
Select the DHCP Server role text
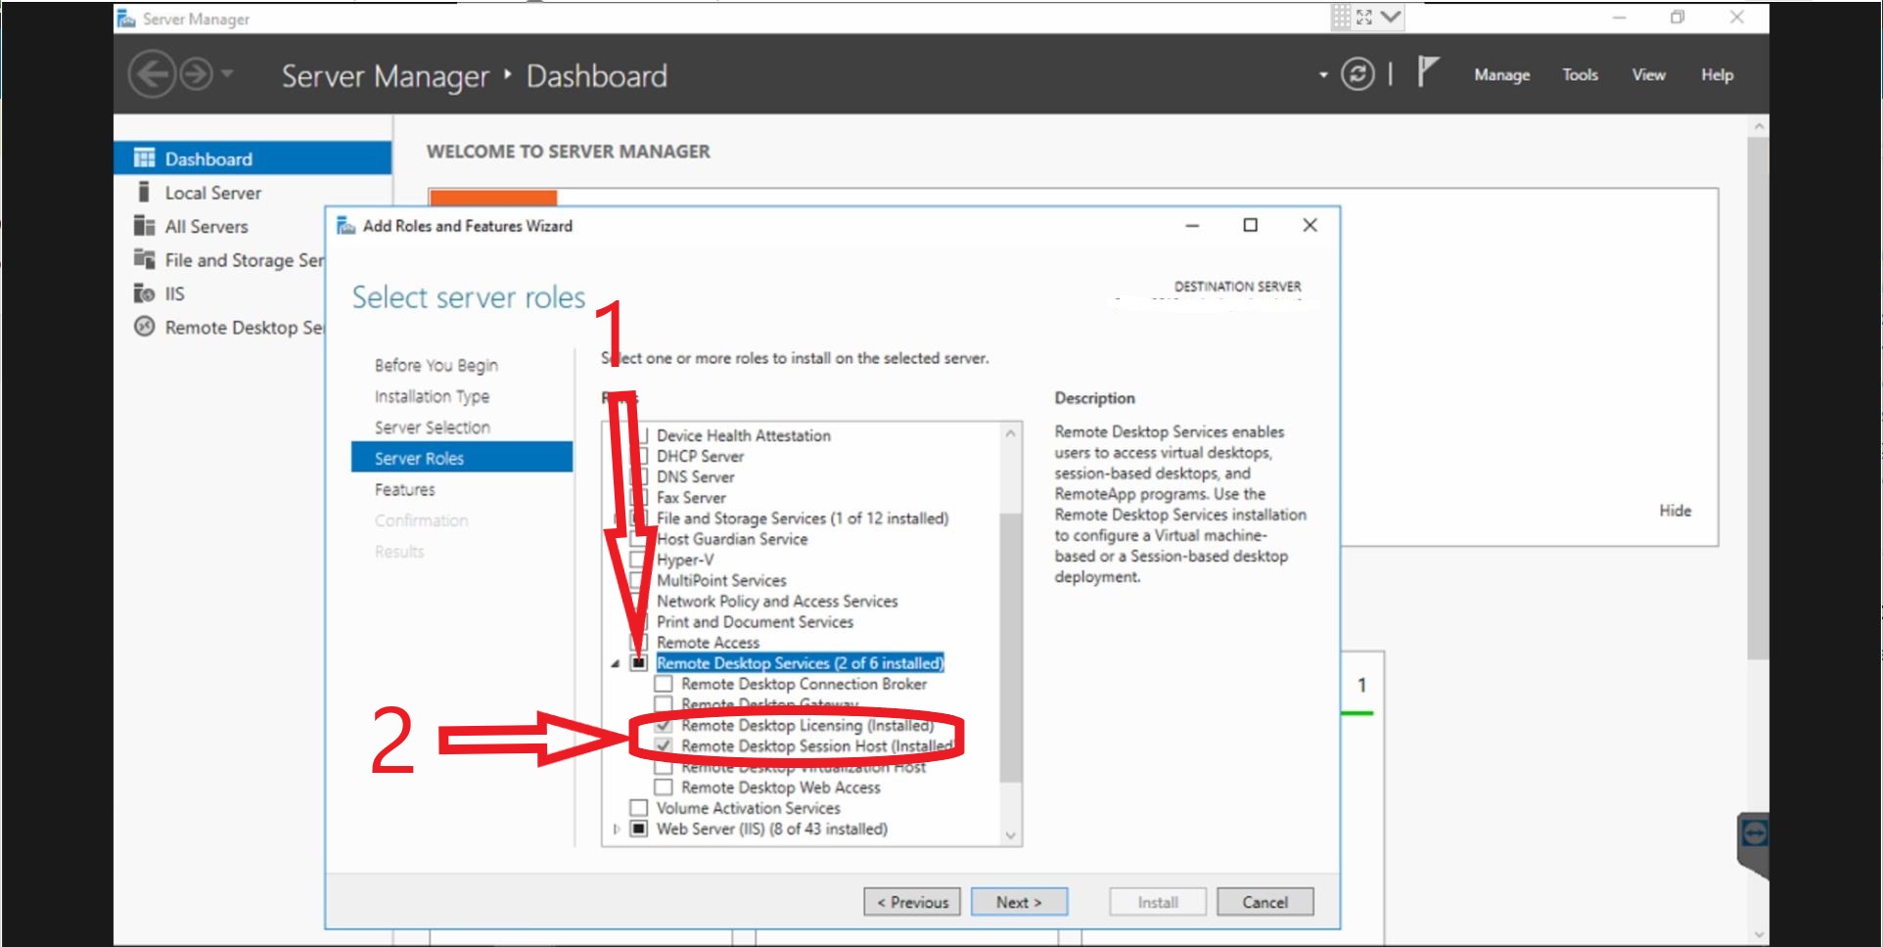700,456
